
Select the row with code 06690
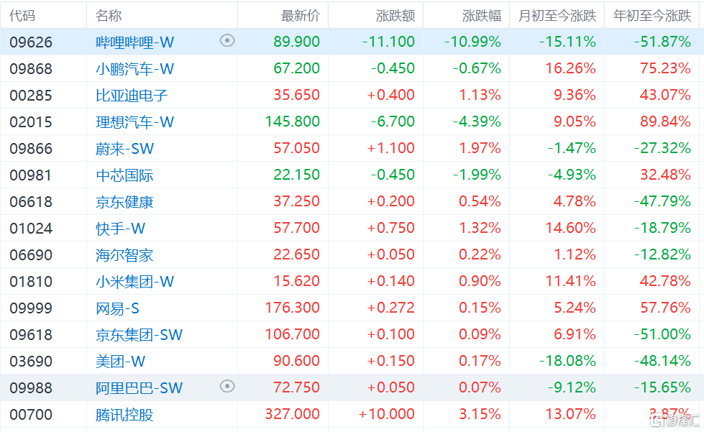tap(352, 254)
